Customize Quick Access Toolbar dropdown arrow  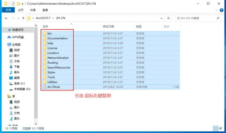point(22,4)
